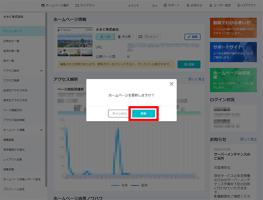The width and height of the screenshot is (263, 200).
Task: Collapse the ホームページ編集 sidebar section
Action: (42, 130)
